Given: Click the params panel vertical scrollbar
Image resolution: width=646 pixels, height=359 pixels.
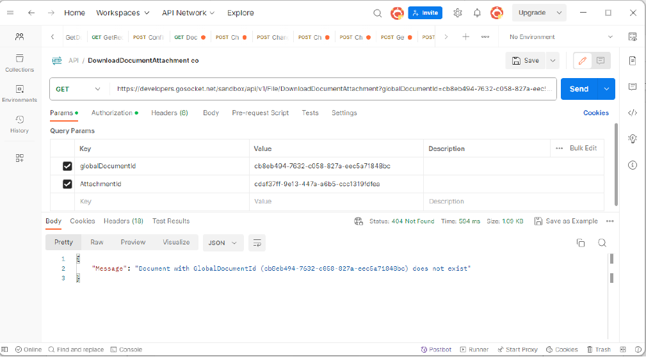Looking at the screenshot, I should pyautogui.click(x=616, y=164).
